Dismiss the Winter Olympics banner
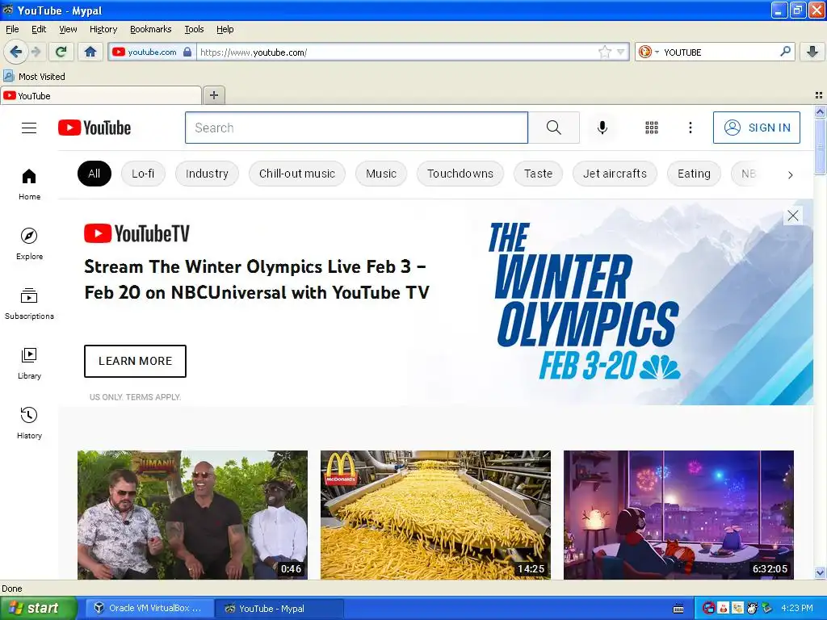This screenshot has height=620, width=827. [793, 216]
